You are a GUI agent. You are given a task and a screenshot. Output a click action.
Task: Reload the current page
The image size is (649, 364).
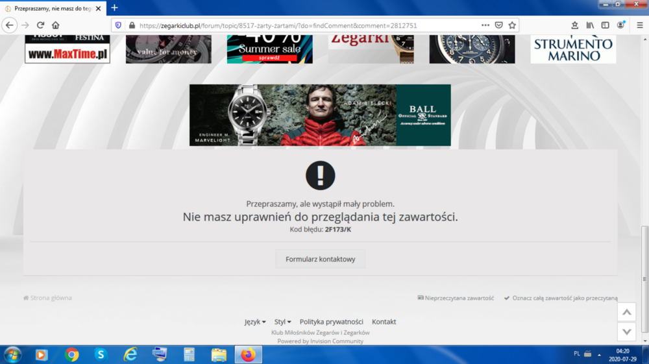point(40,25)
